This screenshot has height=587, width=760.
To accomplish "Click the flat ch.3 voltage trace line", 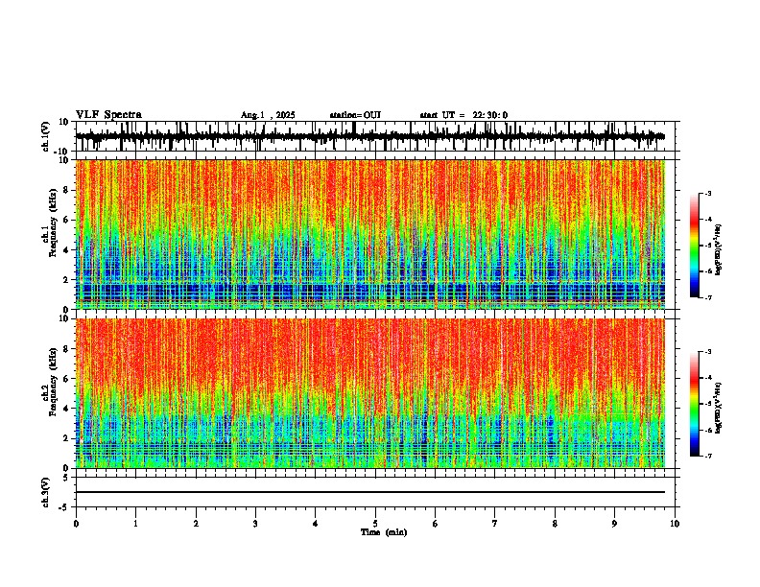I will pos(370,492).
